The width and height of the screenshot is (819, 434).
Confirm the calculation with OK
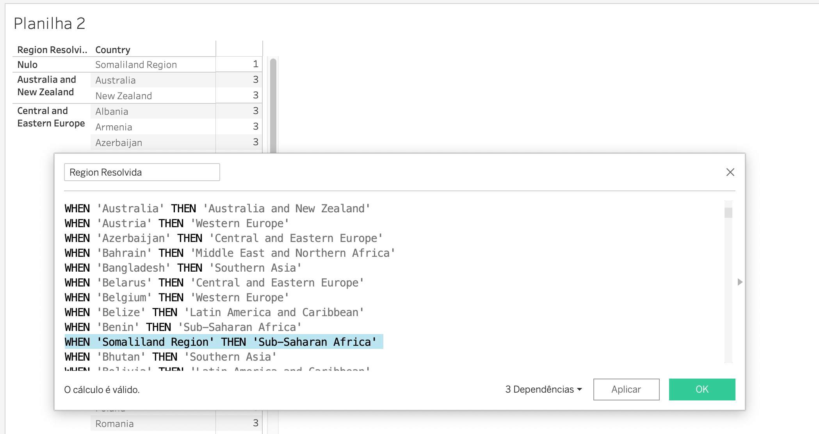point(702,389)
